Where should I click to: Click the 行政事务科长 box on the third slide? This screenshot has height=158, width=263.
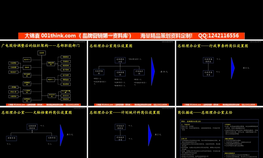point(209,60)
